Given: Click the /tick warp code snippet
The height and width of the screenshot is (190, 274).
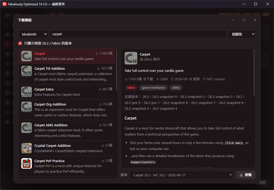Looking at the screenshot, I should point(234,143).
